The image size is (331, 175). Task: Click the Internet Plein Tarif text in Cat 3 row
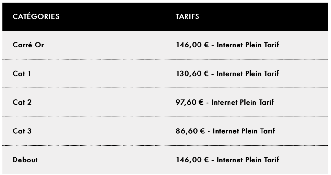coord(244,131)
